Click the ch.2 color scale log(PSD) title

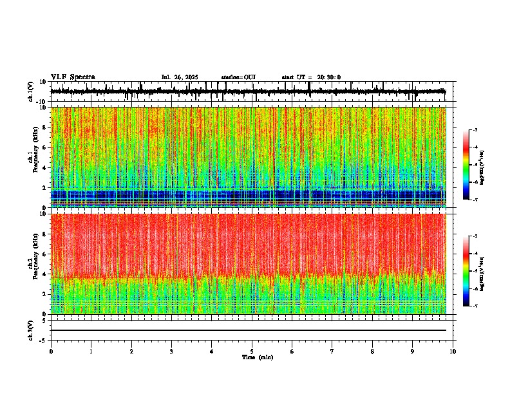(x=482, y=274)
